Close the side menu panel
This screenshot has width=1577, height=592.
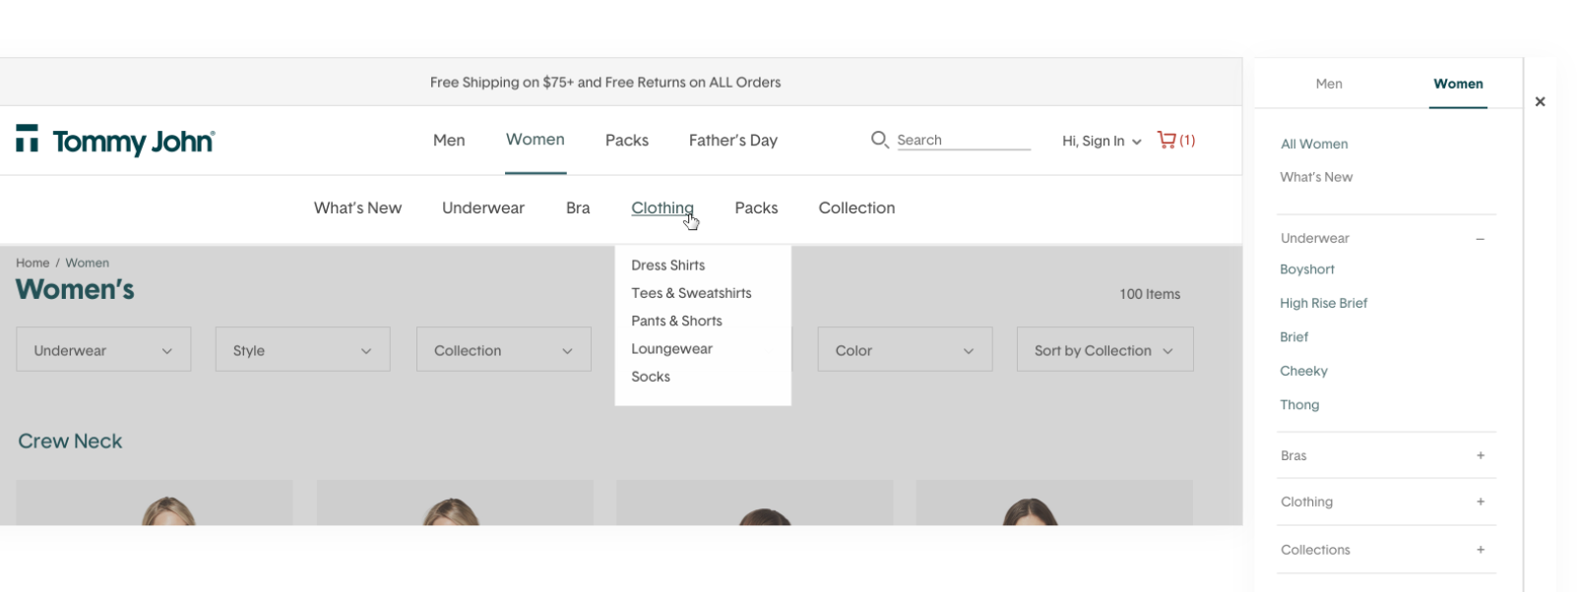[x=1540, y=101]
